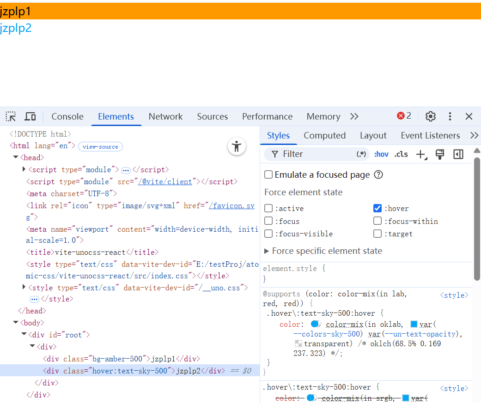Add a new style rule plus icon
The width and height of the screenshot is (481, 403).
[x=422, y=155]
